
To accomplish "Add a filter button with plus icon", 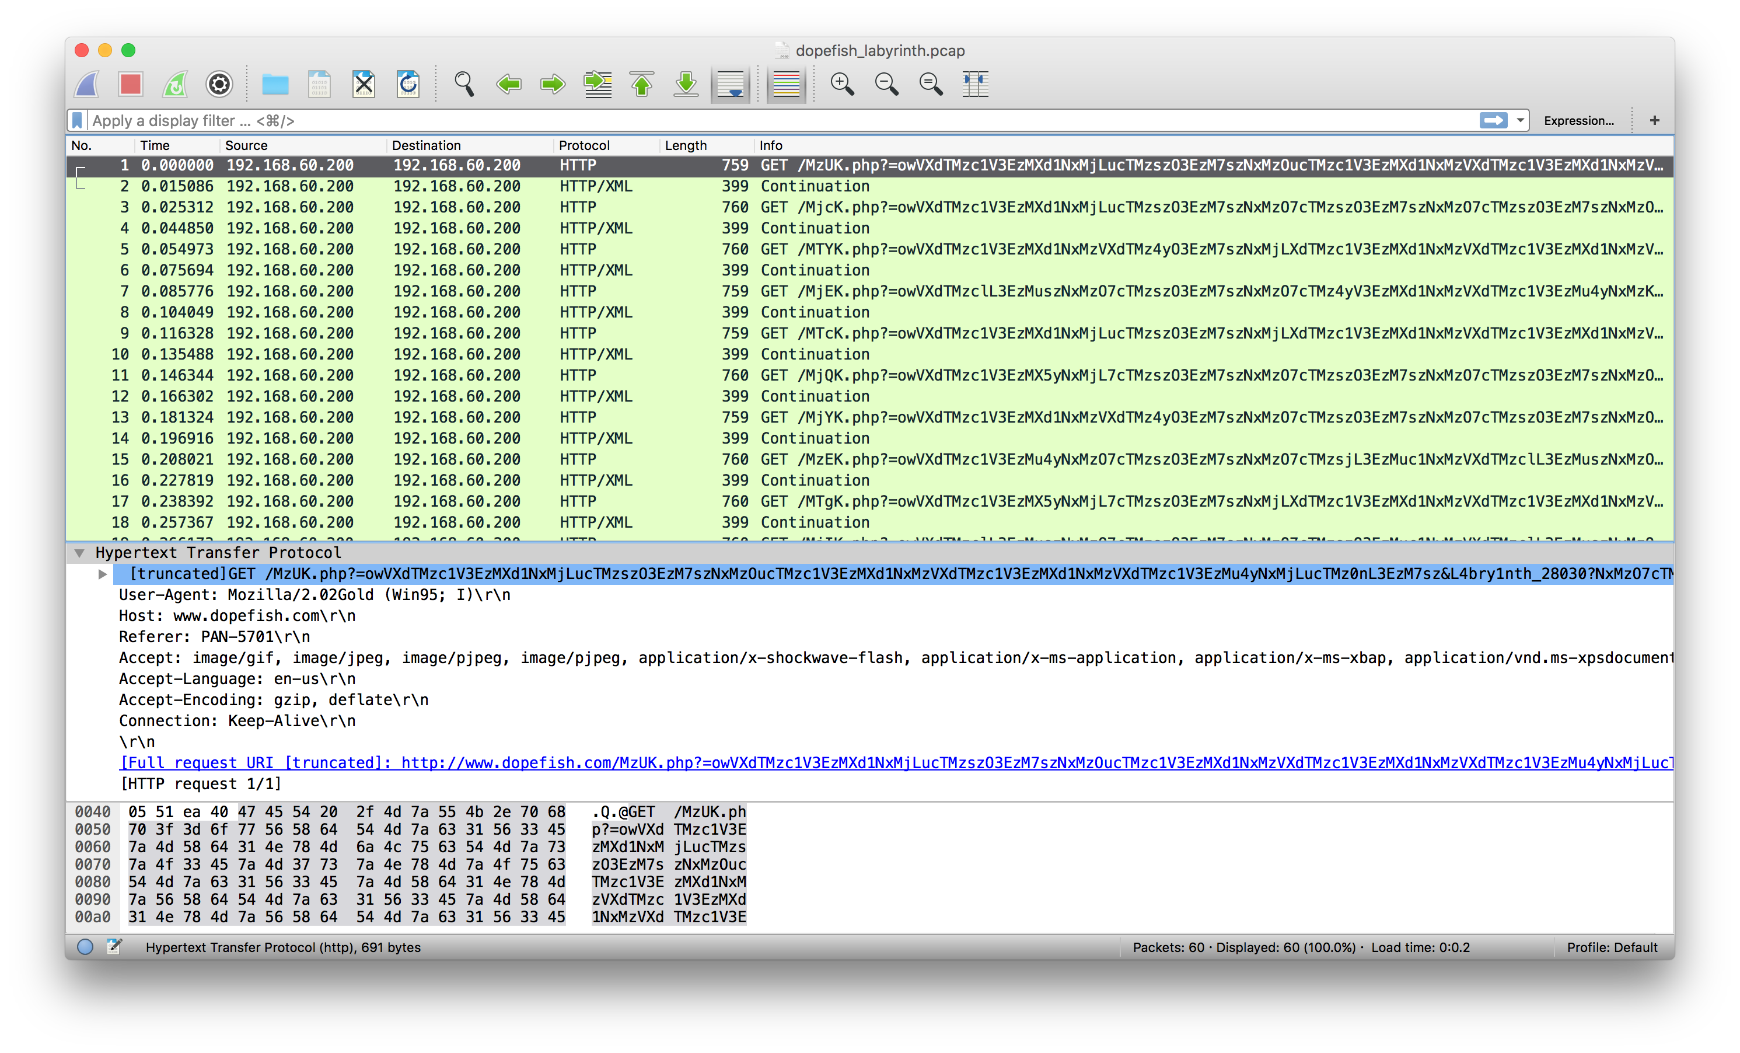I will (x=1654, y=121).
